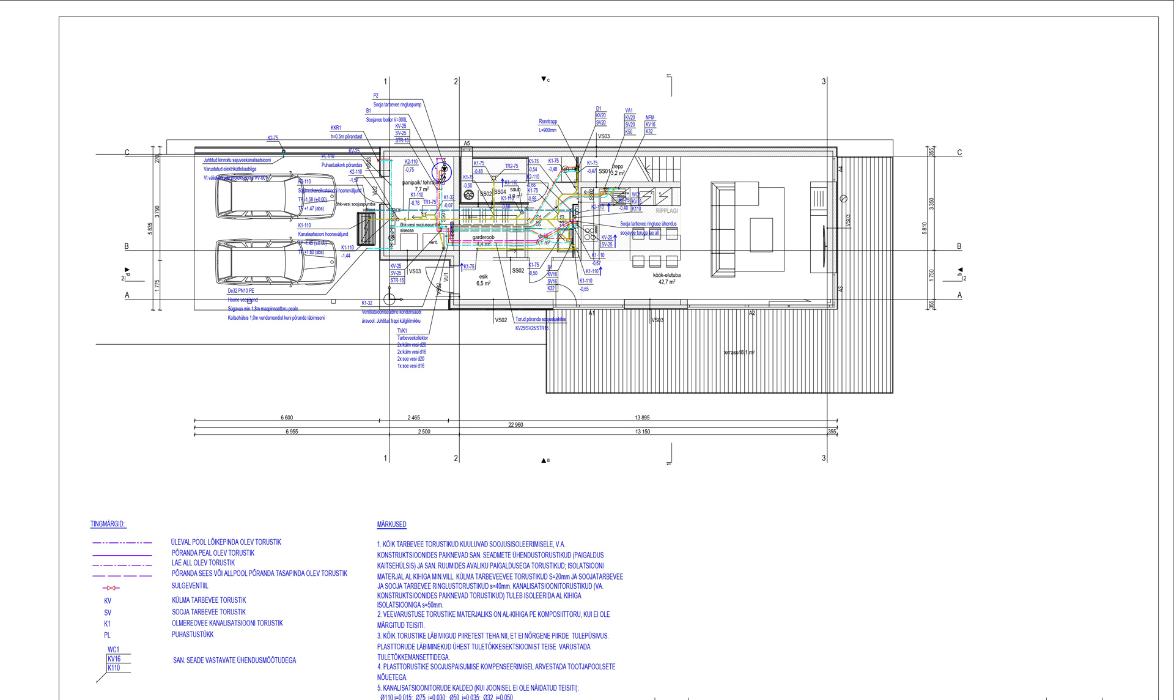Click the WC1 connection tag in legend
The width and height of the screenshot is (1174, 700).
point(114,649)
